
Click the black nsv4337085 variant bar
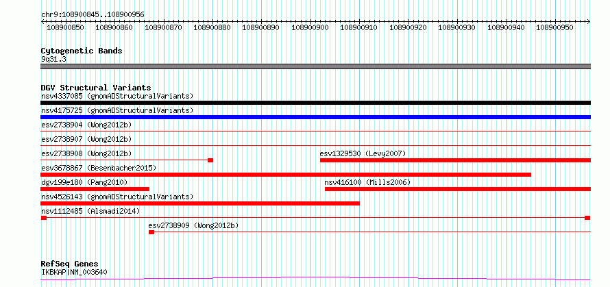click(x=315, y=103)
